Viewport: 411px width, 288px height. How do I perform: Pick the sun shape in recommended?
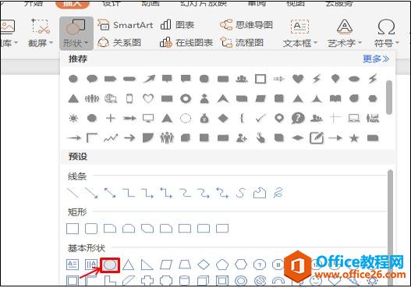coord(73,119)
